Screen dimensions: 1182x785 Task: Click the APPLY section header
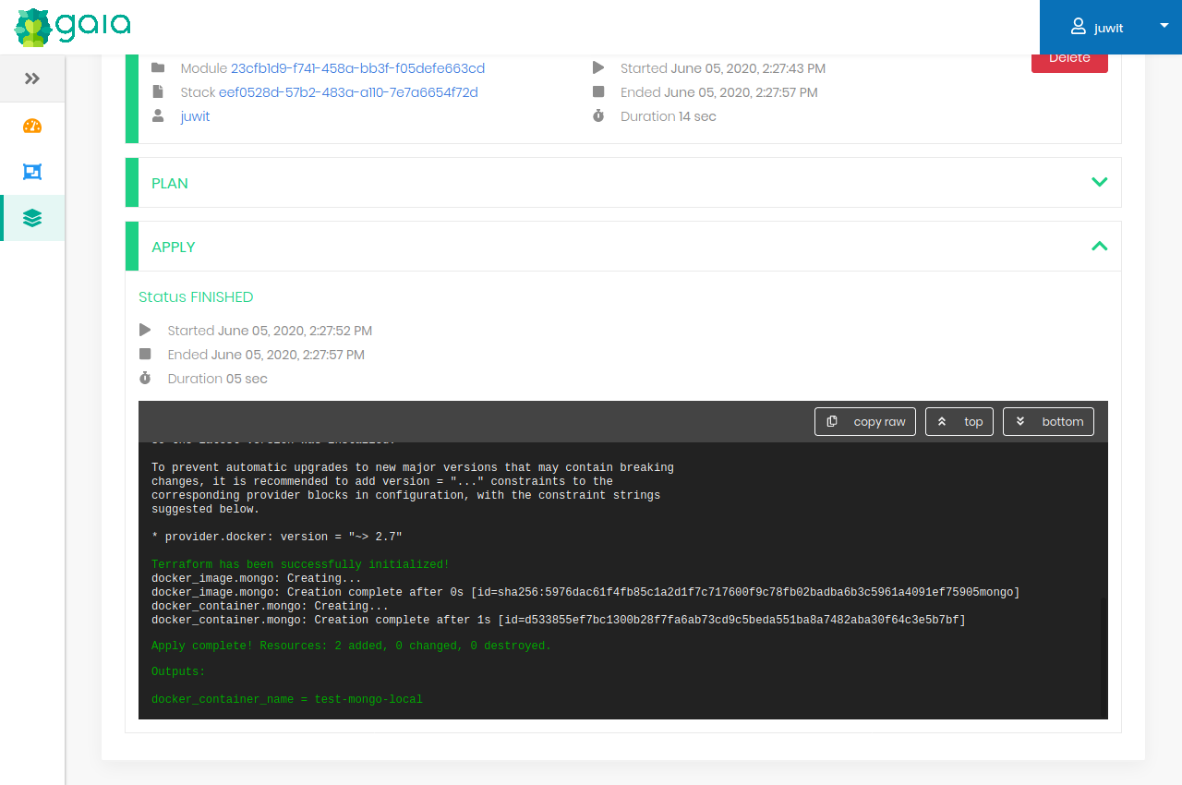(x=174, y=247)
